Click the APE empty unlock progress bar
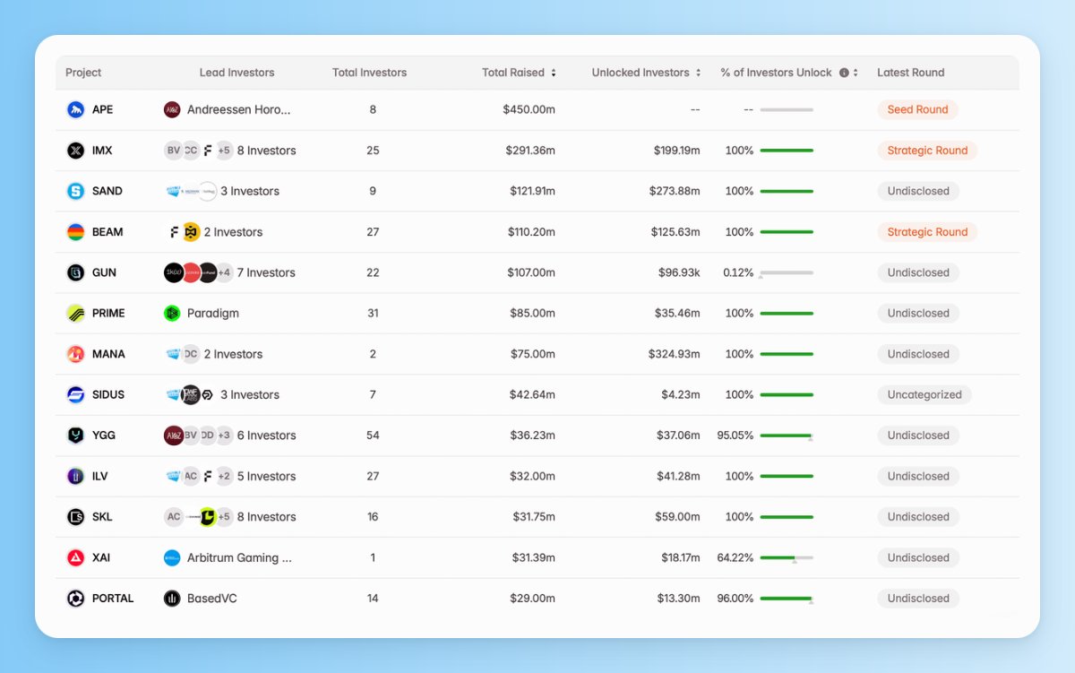Image resolution: width=1075 pixels, height=673 pixels. click(x=787, y=109)
